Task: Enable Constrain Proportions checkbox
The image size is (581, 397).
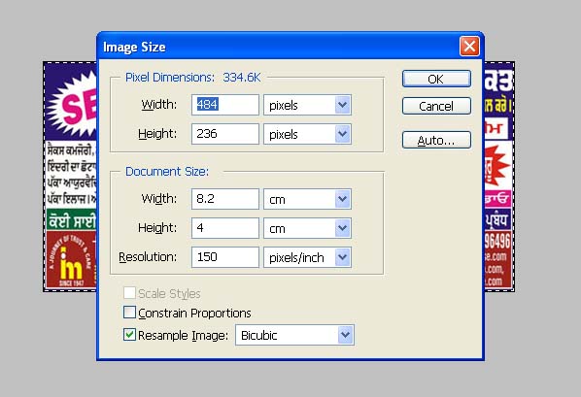Action: point(129,313)
